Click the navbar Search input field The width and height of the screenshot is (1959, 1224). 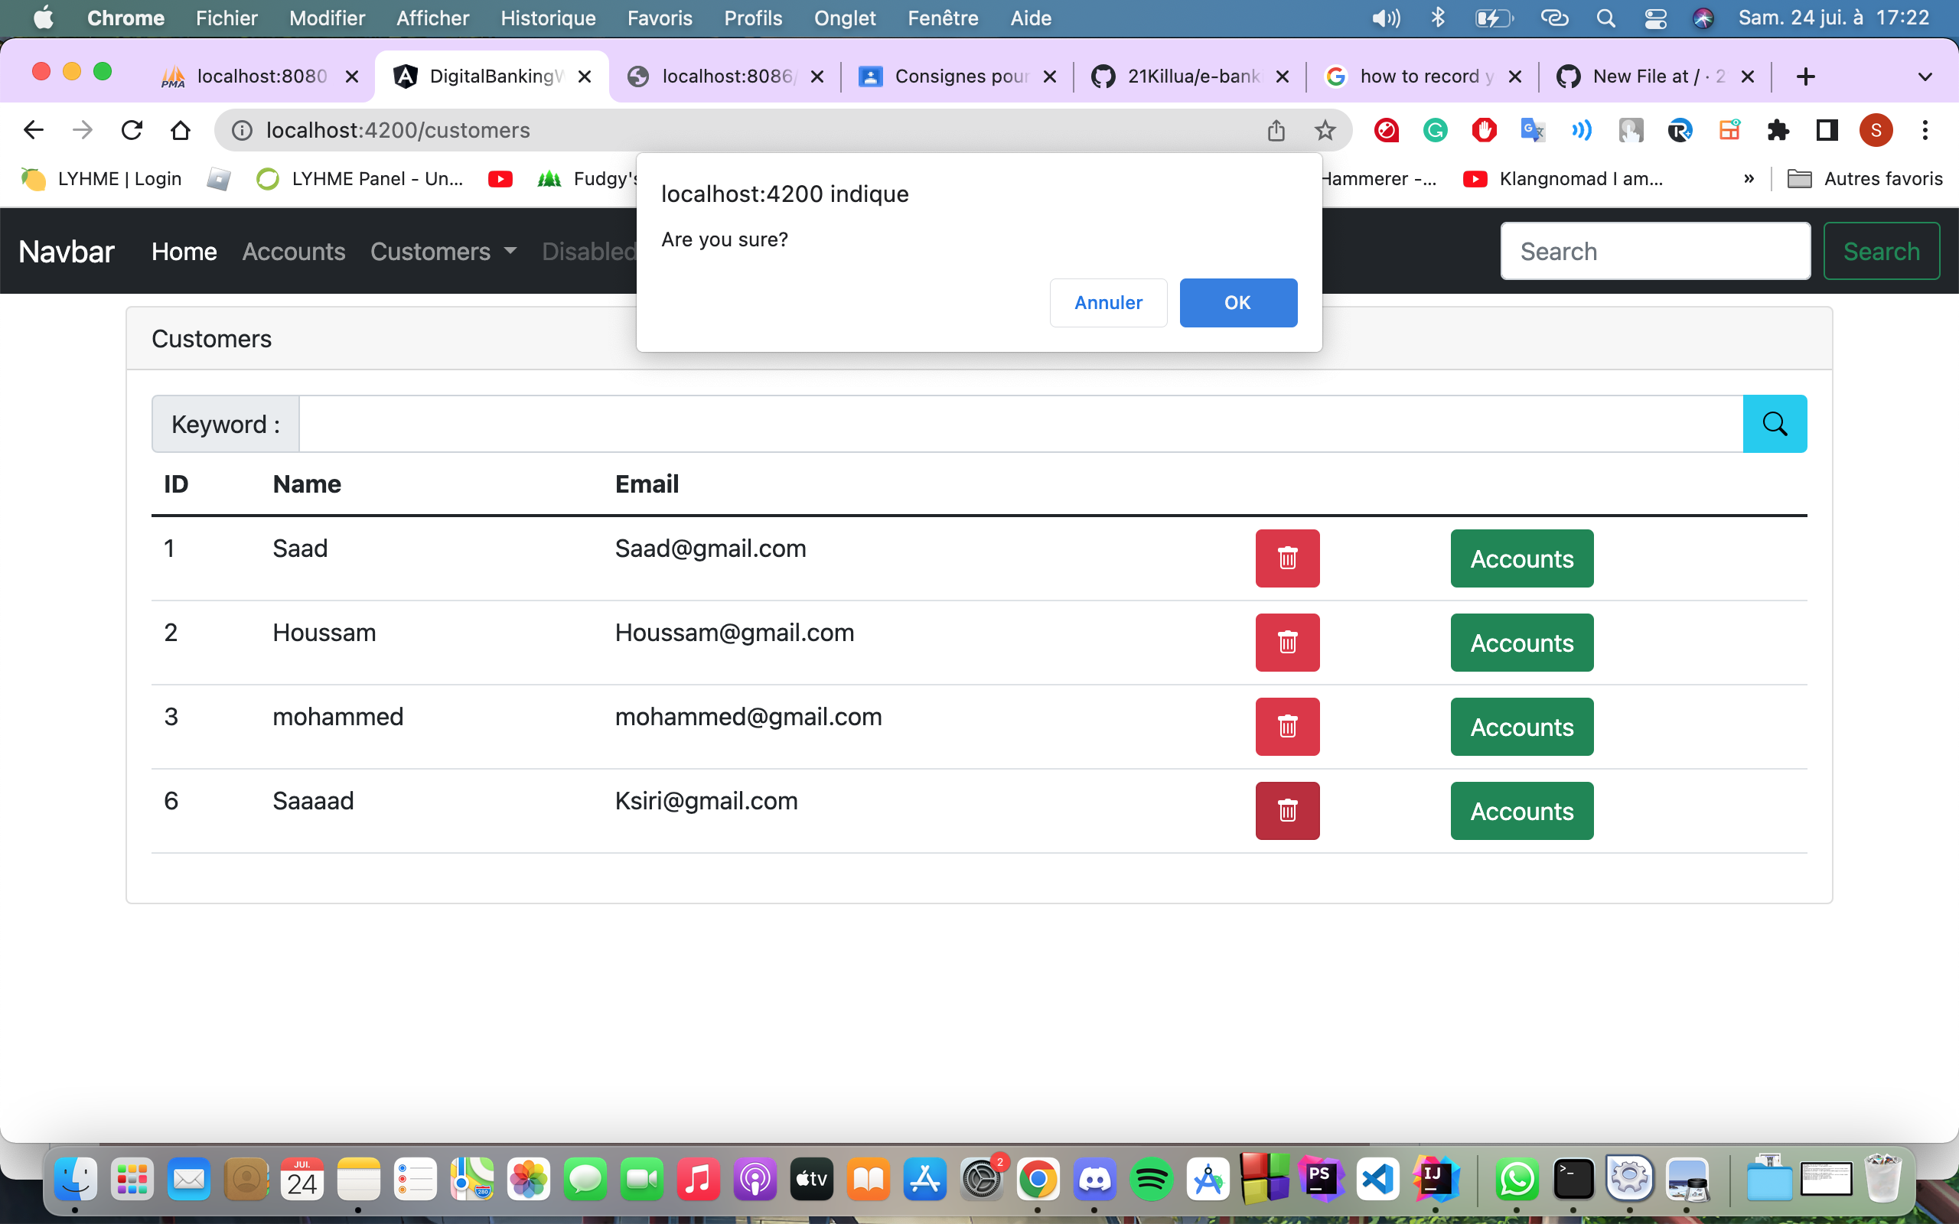tap(1654, 251)
